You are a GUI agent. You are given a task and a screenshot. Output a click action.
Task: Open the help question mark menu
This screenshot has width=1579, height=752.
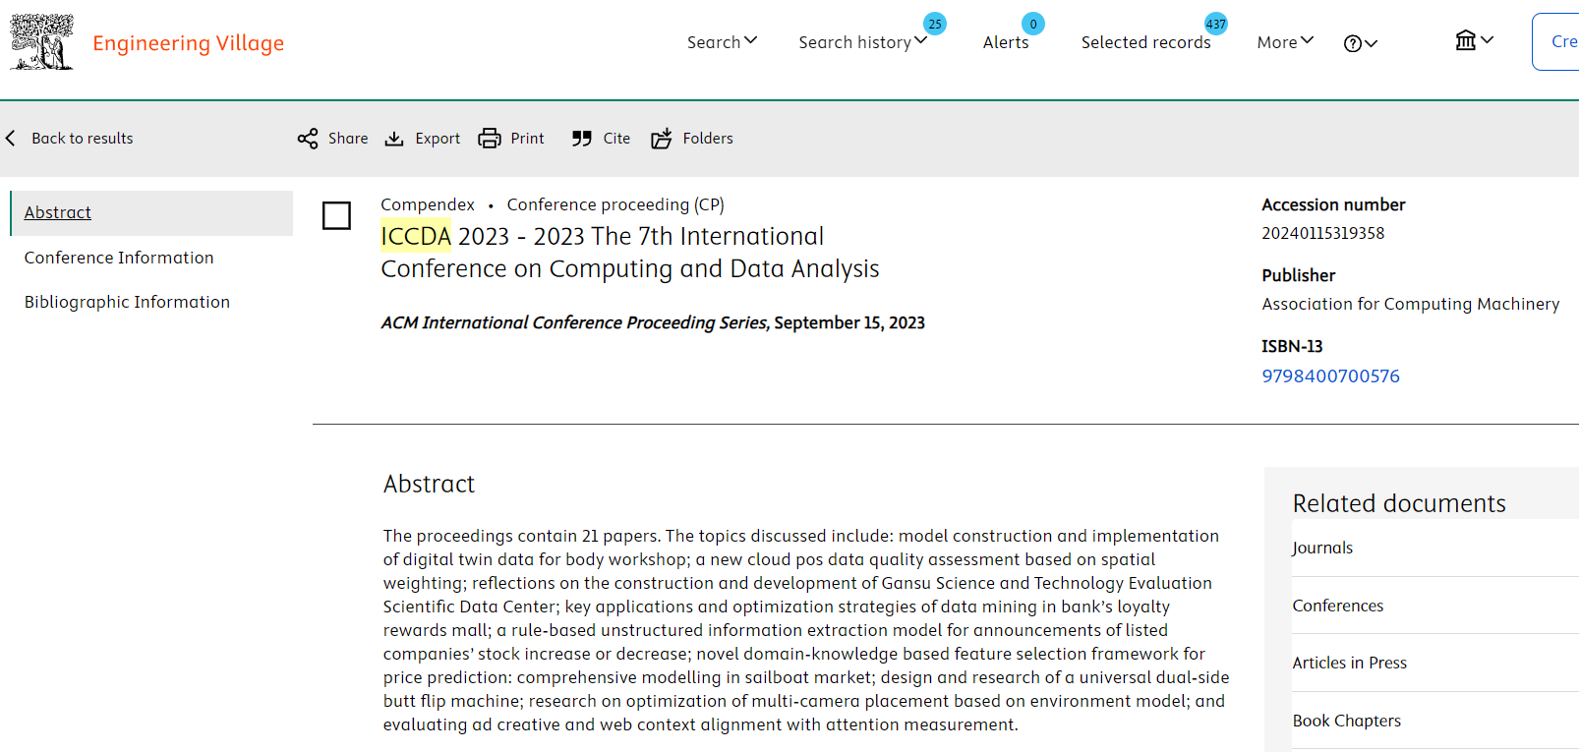(1361, 43)
